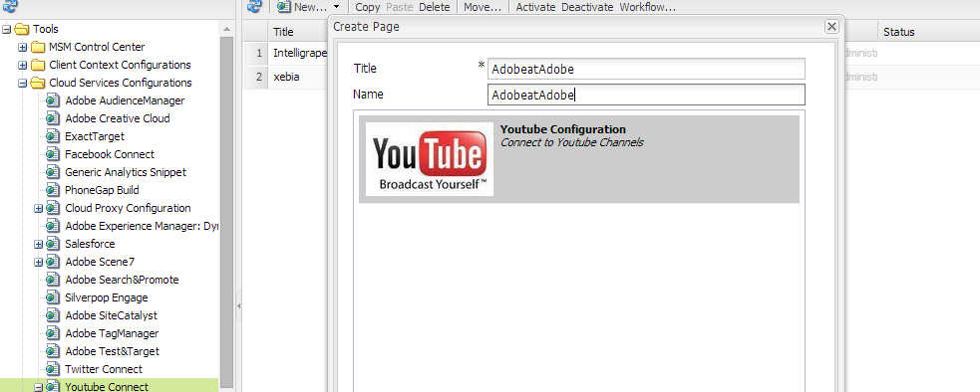The height and width of the screenshot is (392, 980).
Task: Click Adobe Creative Cloud page icon
Action: 53,118
